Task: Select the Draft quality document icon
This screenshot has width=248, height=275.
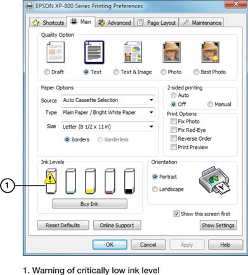Action: click(x=56, y=52)
